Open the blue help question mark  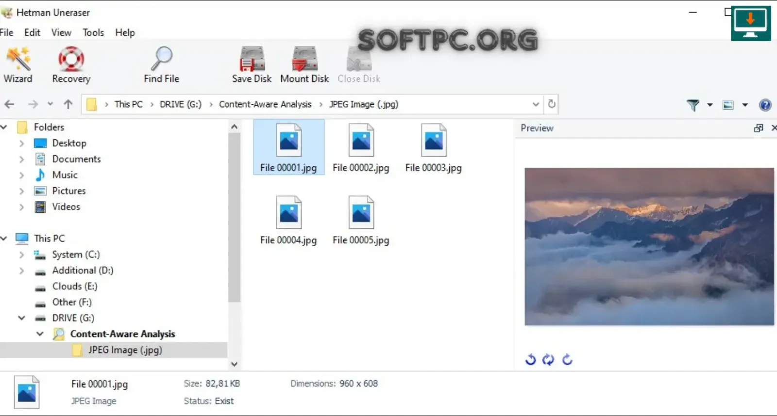765,105
